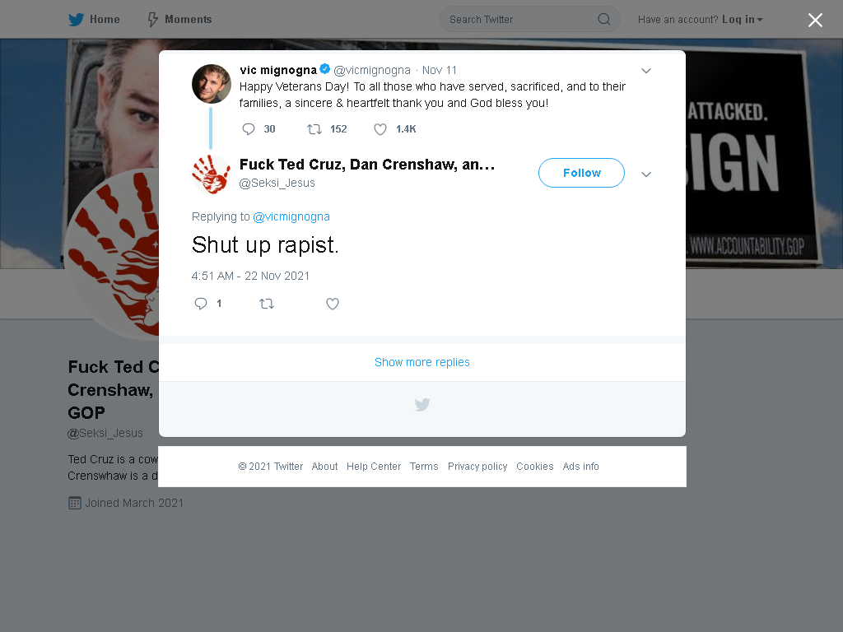Like the @Seksi_Jesus reply tweet

click(333, 304)
